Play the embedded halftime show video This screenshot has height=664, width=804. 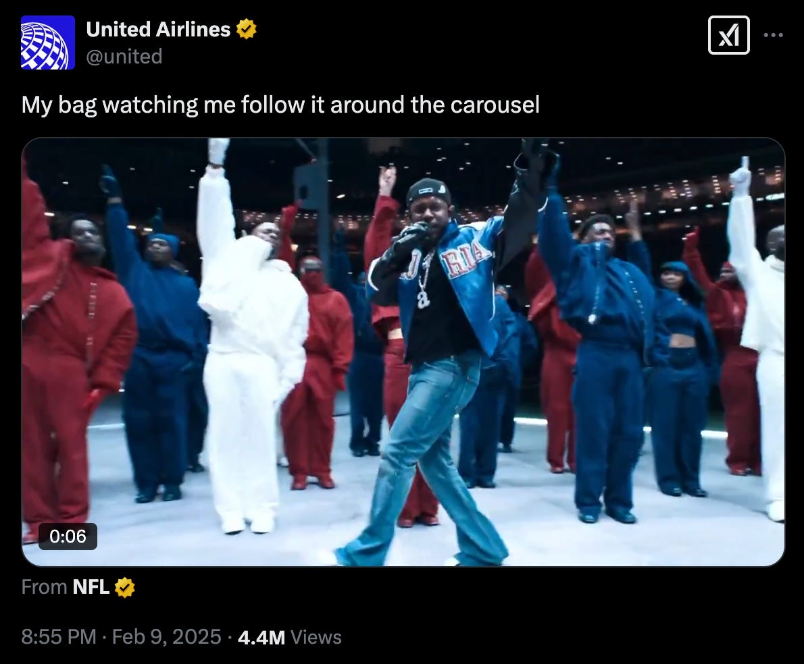(x=403, y=352)
